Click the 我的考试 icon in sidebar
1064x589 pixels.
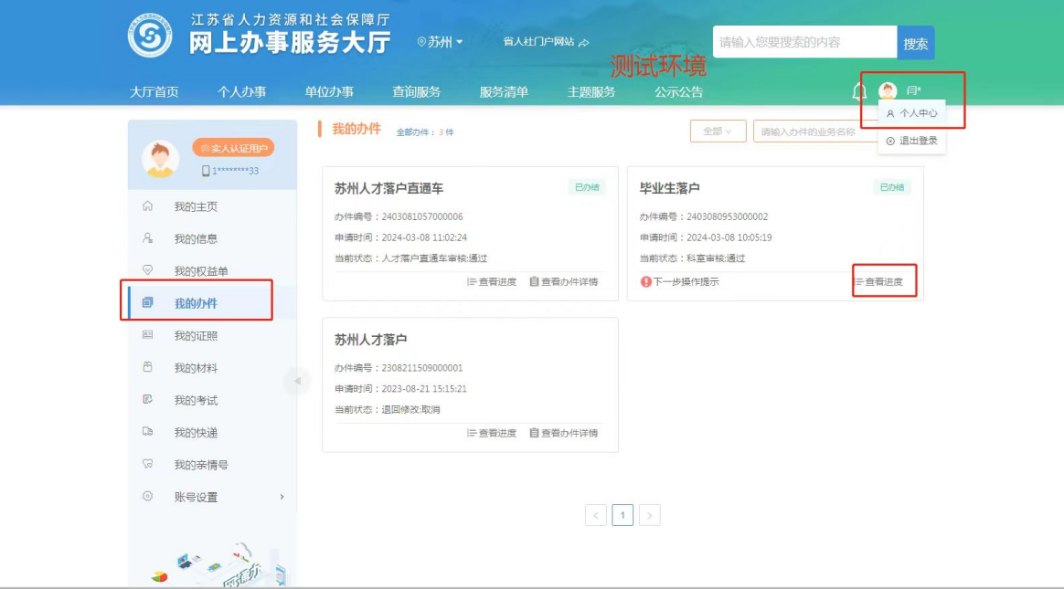tap(148, 400)
